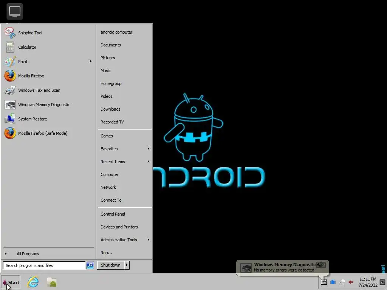Open Homegroup from Start menu
This screenshot has width=387, height=290.
111,83
